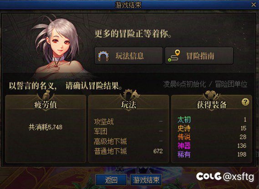Select the 神器 equipment row
This screenshot has height=189, width=259.
212,146
